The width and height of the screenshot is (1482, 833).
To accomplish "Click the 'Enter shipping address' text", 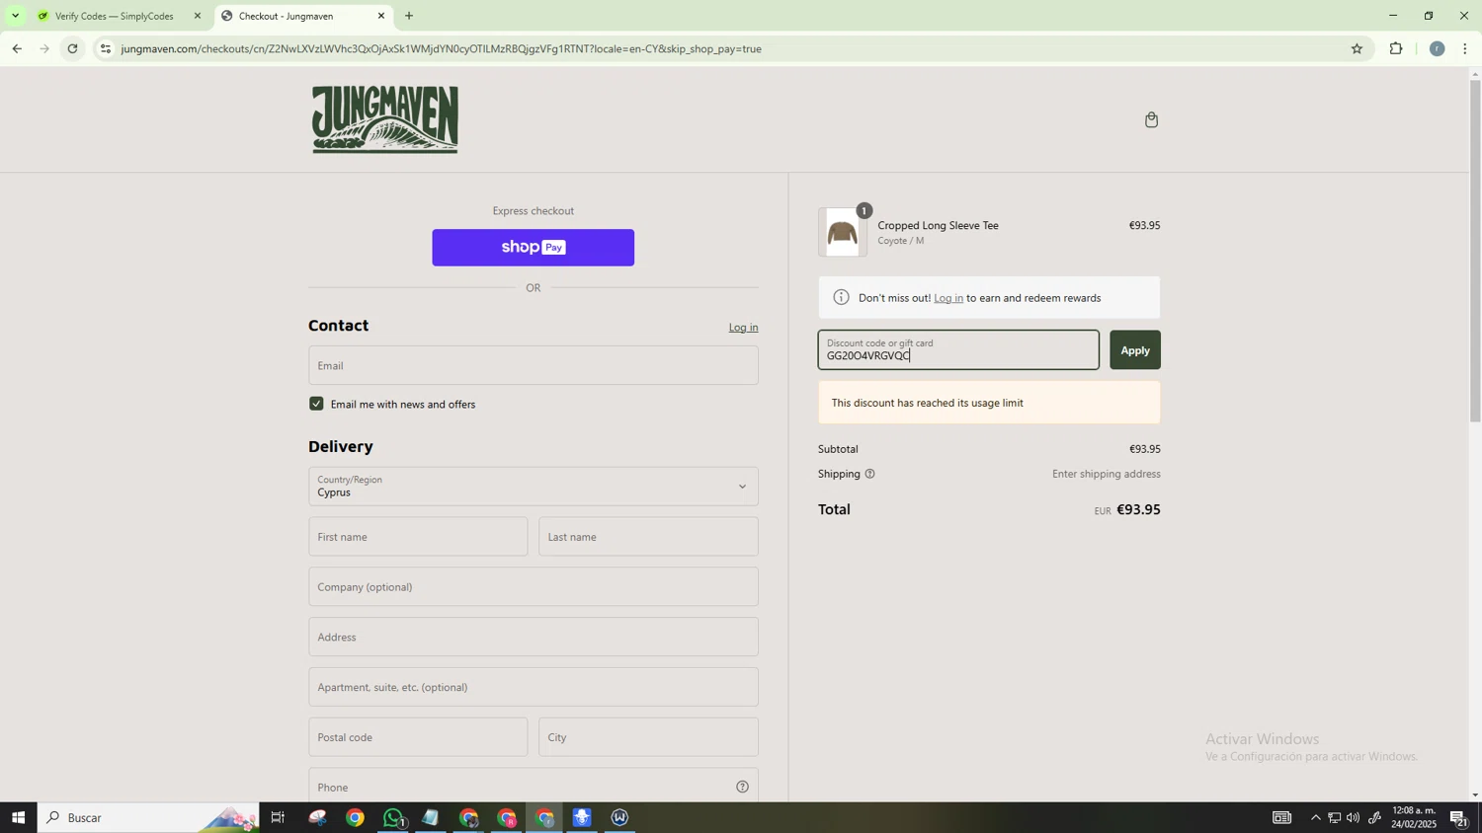I will (1106, 474).
